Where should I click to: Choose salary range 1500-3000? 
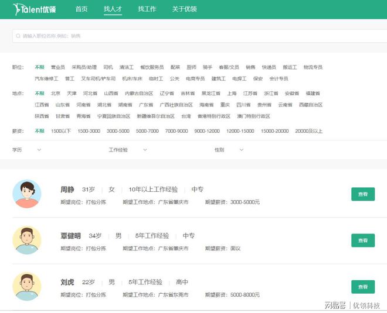pos(89,131)
